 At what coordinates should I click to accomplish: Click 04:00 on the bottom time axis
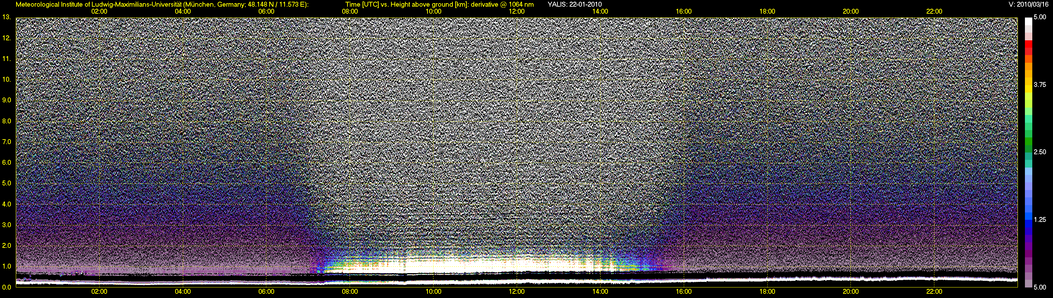click(x=183, y=291)
